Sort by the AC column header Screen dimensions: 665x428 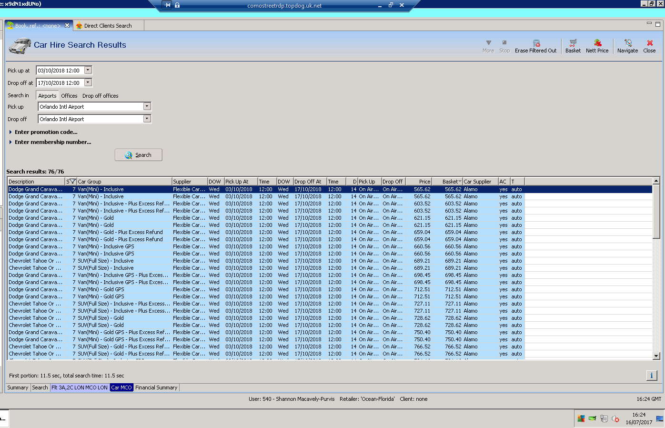504,182
